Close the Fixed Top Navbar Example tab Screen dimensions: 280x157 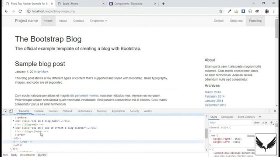52,3
